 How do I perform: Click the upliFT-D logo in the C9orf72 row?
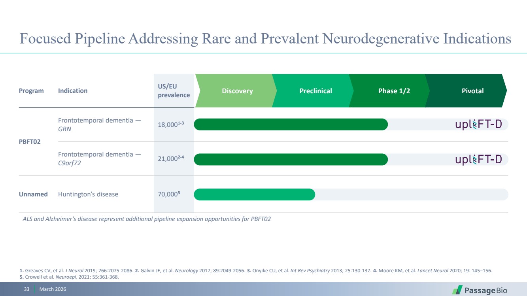478,159
